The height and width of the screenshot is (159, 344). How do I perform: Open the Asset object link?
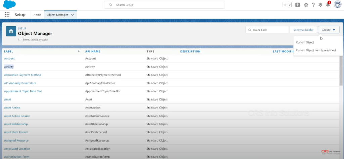pyautogui.click(x=7, y=100)
